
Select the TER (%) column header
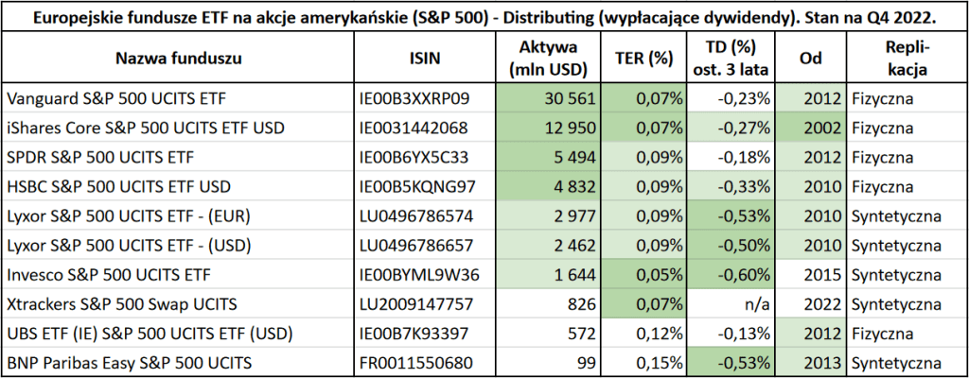tap(643, 59)
